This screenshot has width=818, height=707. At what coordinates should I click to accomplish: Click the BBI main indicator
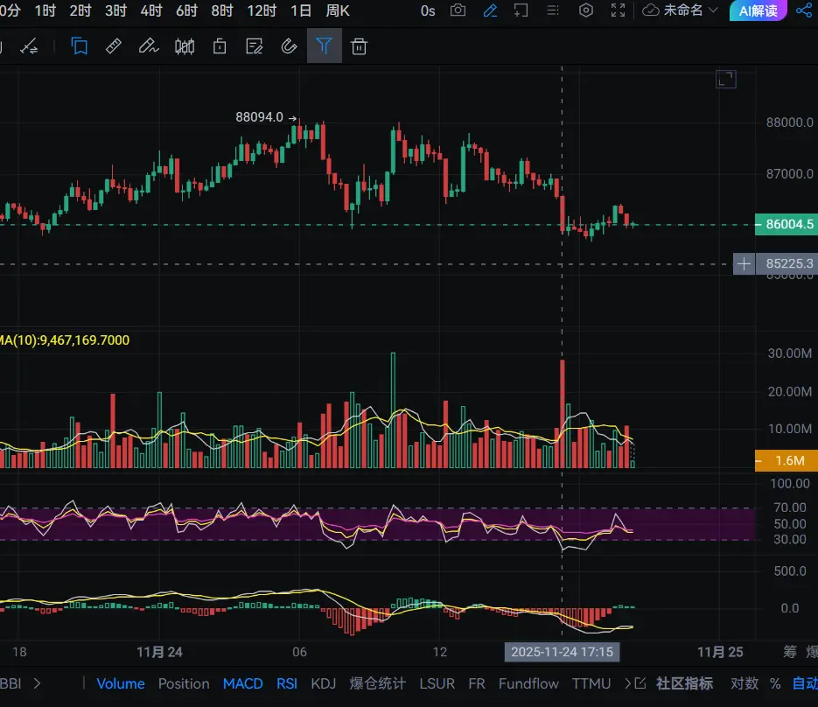pyautogui.click(x=10, y=683)
